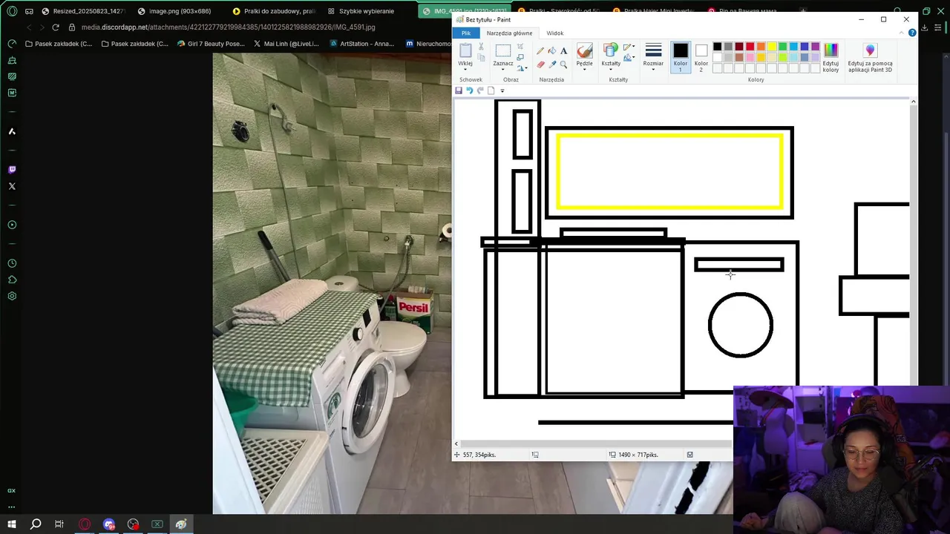The image size is (950, 534).
Task: Switch to the Widok ribbon tab
Action: coord(555,33)
